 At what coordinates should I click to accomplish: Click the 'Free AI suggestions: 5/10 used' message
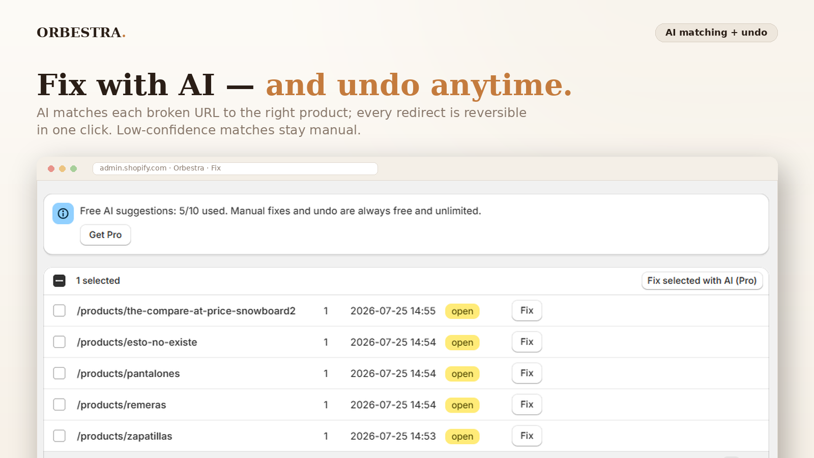click(x=280, y=211)
